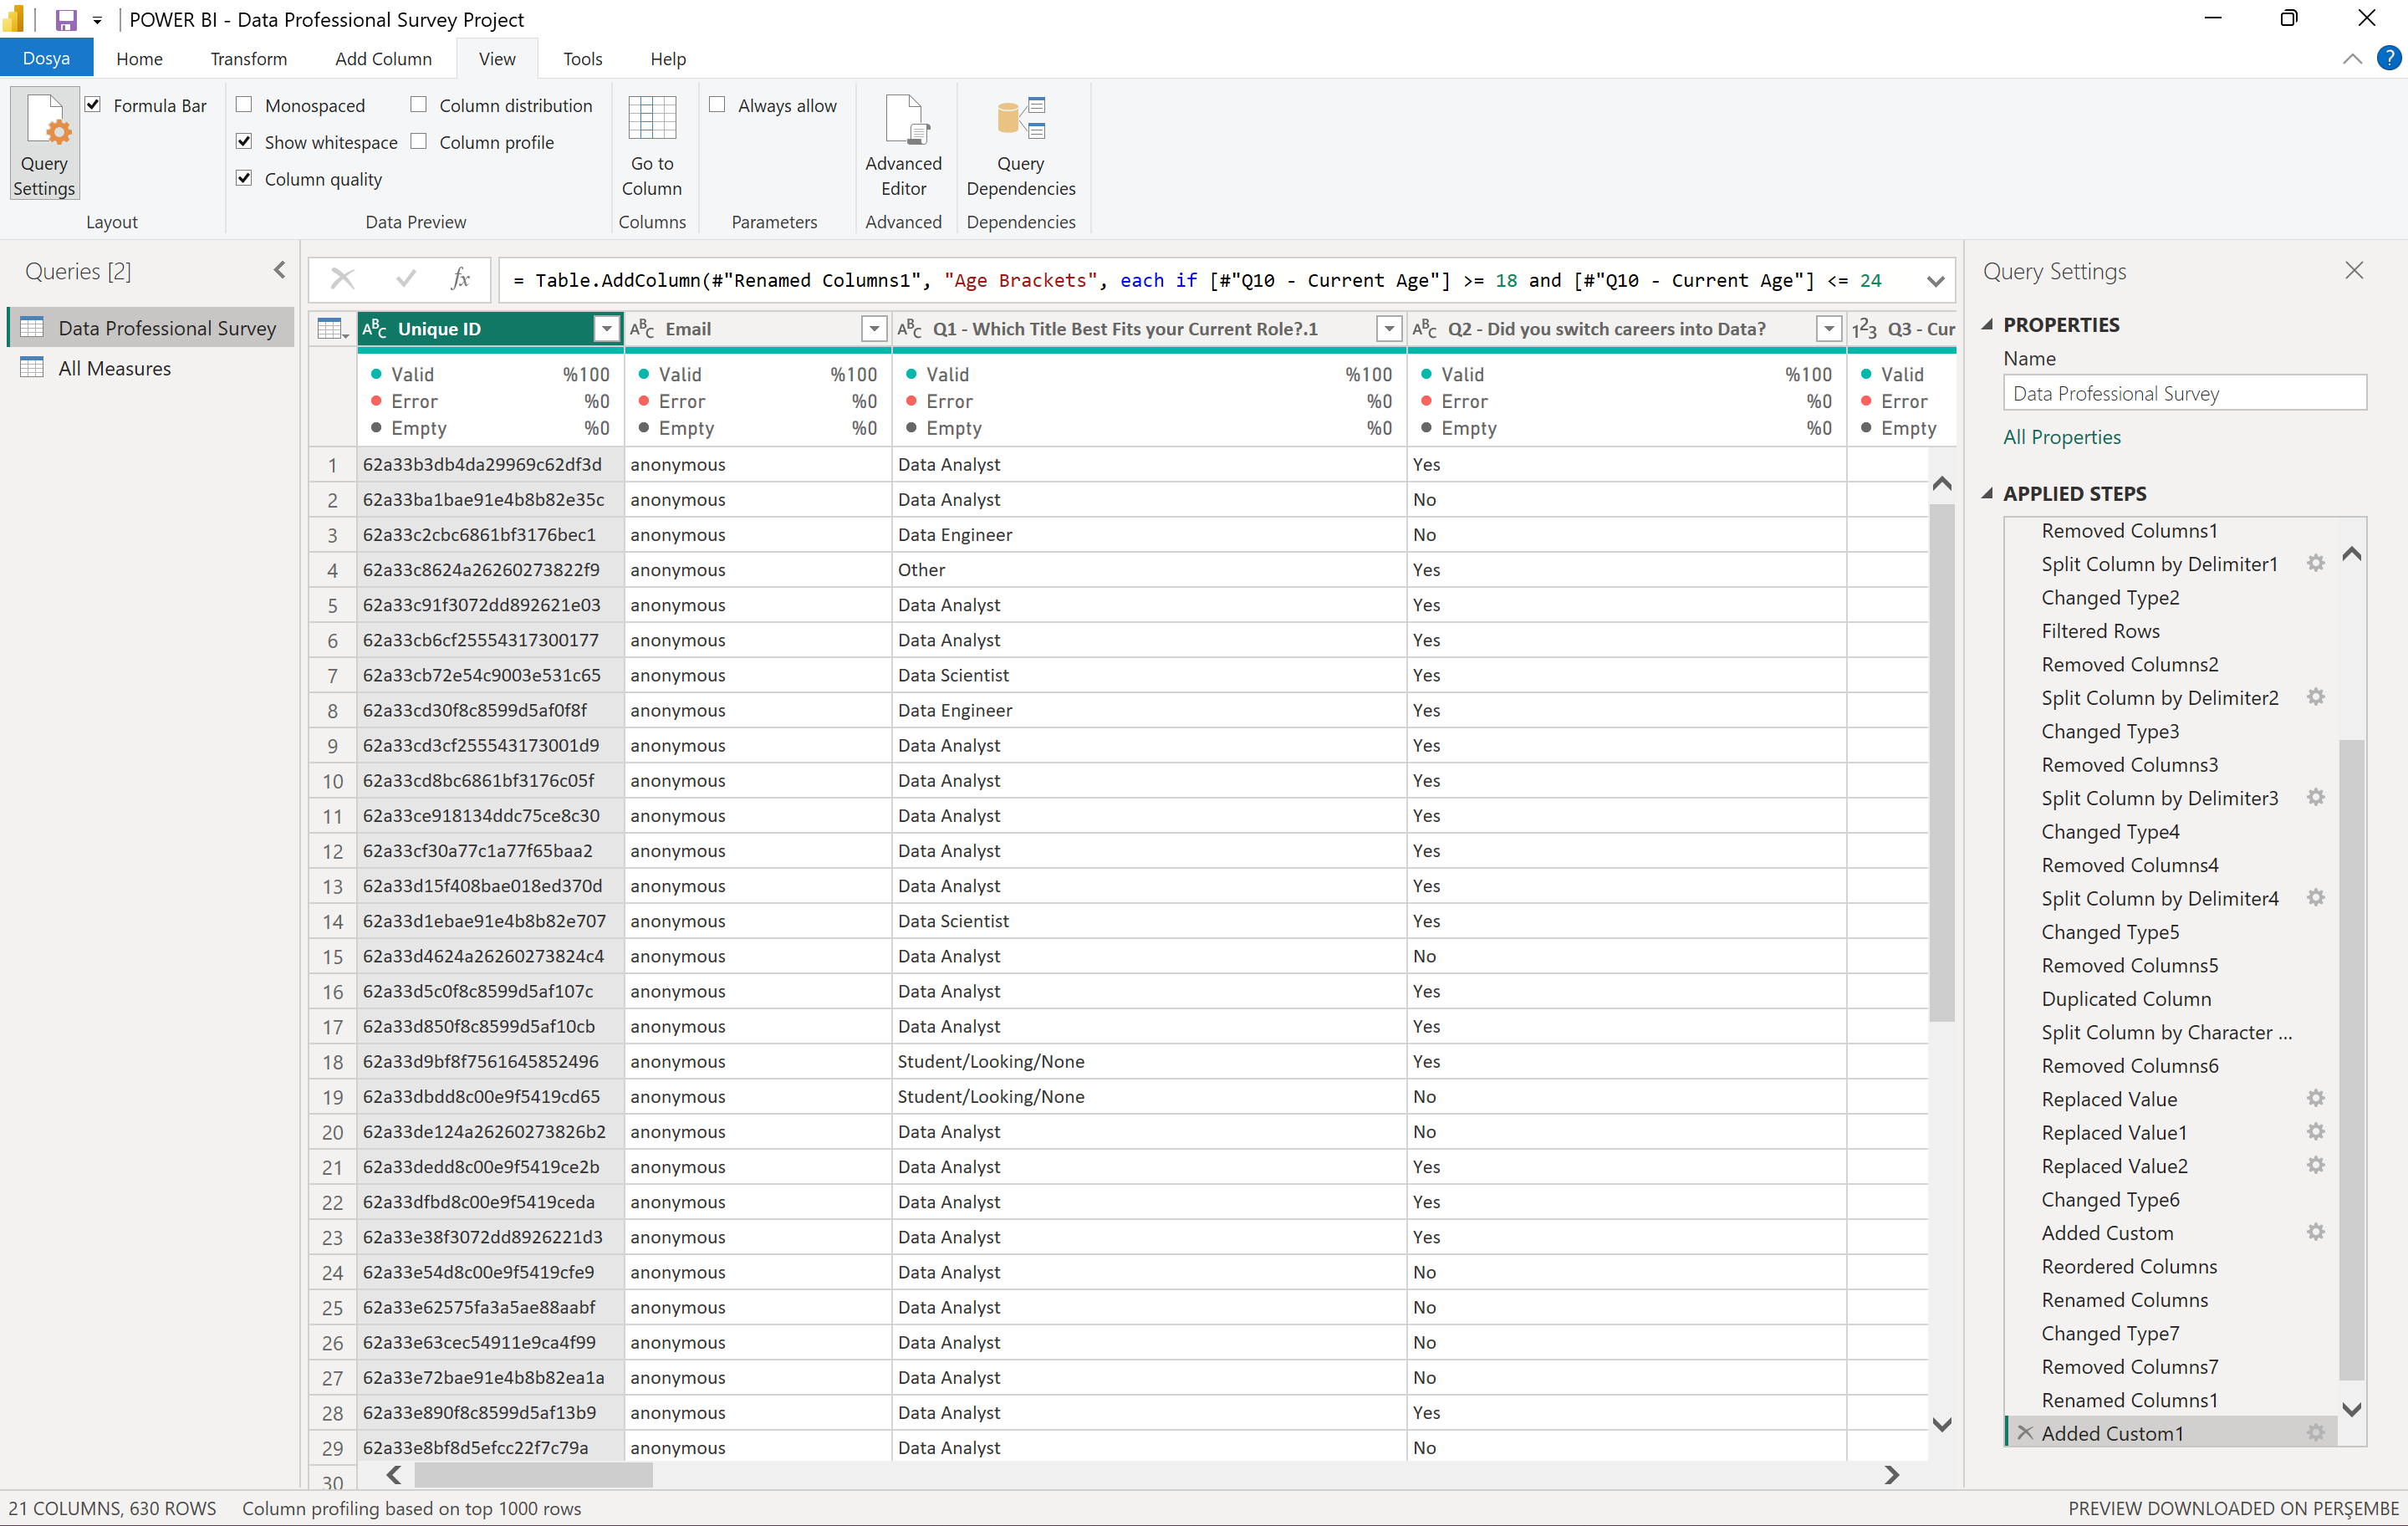2408x1526 pixels.
Task: Enable Column distribution checkbox
Action: (x=419, y=104)
